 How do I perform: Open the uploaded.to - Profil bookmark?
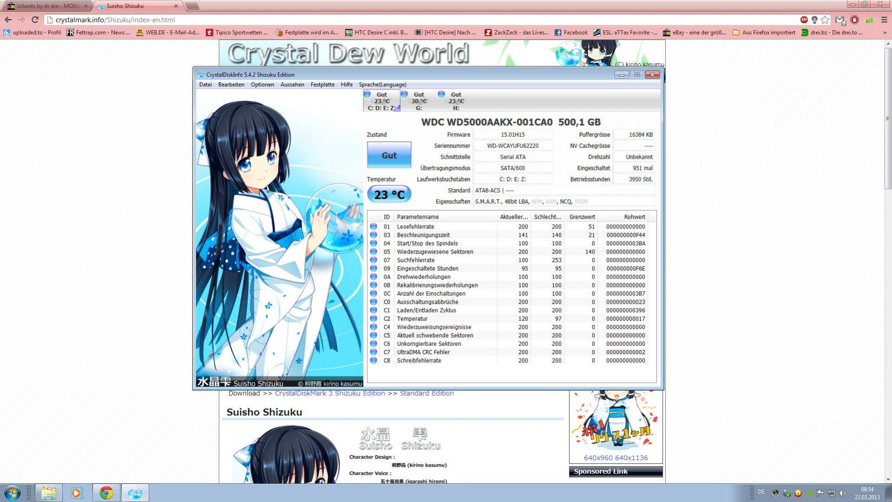point(32,33)
